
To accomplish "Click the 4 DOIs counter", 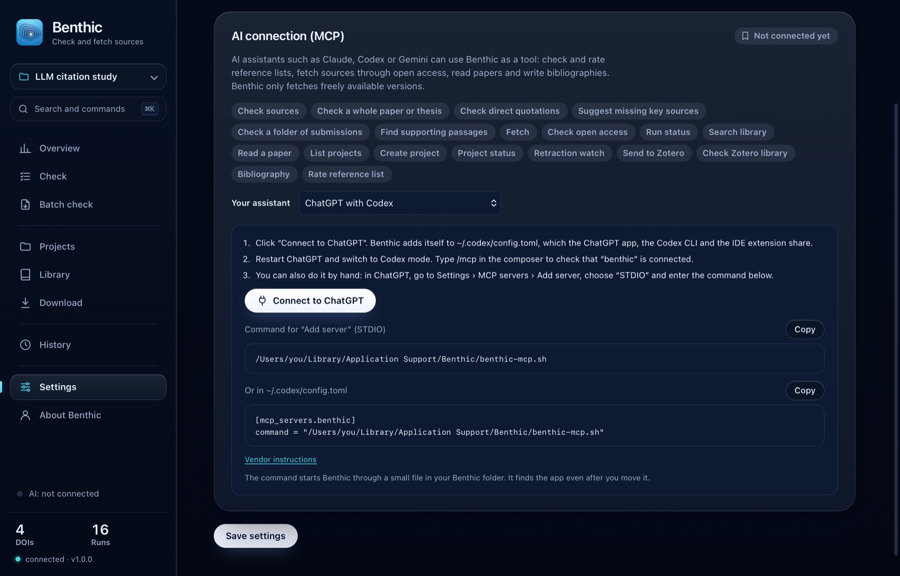I will [25, 535].
